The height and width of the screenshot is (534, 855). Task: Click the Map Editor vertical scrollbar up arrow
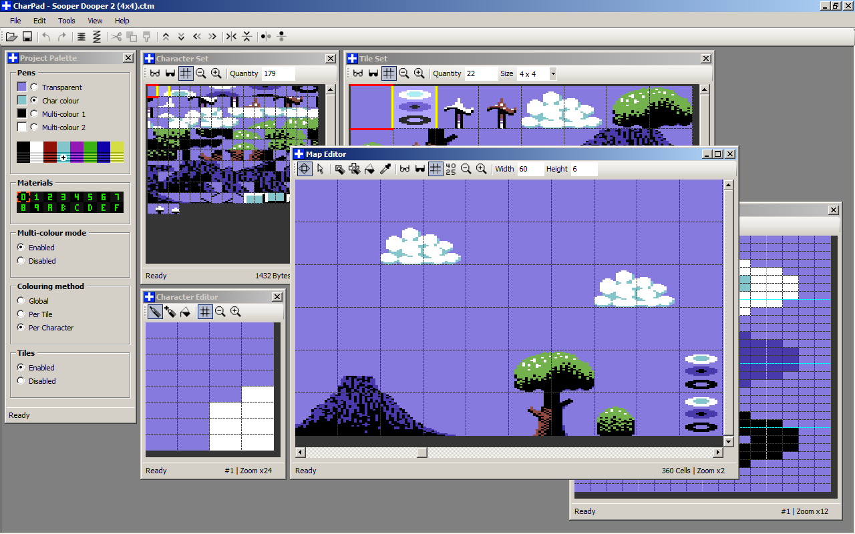click(x=729, y=185)
